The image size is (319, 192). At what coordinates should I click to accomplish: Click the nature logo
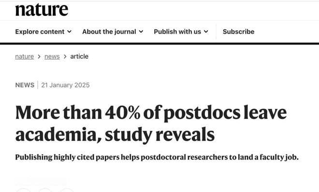pyautogui.click(x=42, y=10)
